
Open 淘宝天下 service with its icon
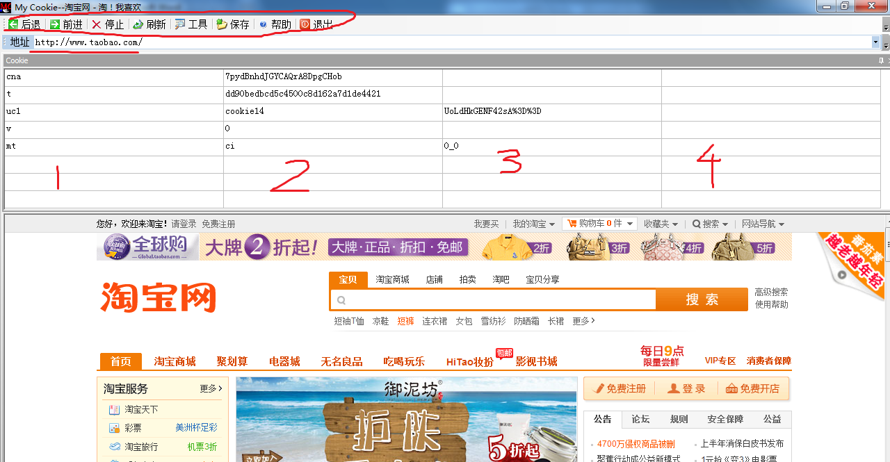133,410
